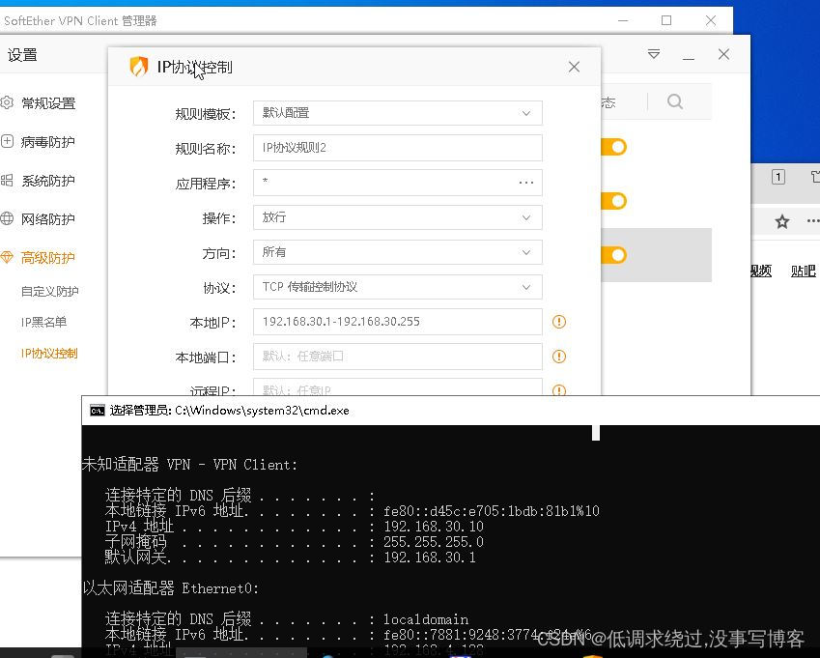The height and width of the screenshot is (658, 820).
Task: Click the default gateway 192.168.30.1 in cmd
Action: pos(430,558)
